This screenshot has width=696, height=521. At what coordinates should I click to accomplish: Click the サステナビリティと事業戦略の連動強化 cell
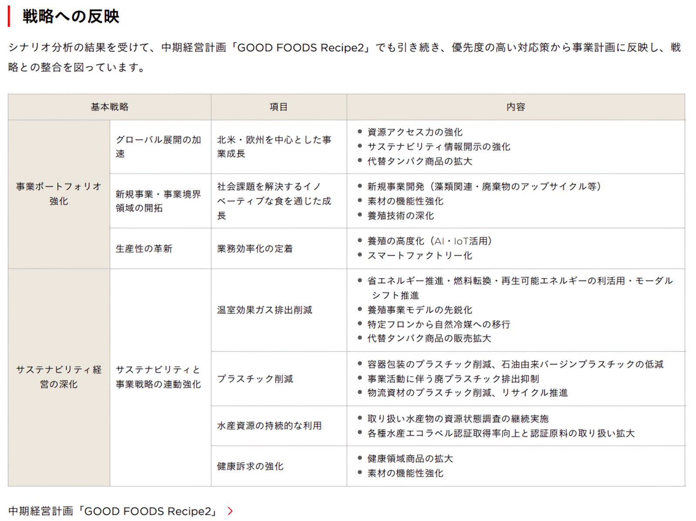click(158, 377)
